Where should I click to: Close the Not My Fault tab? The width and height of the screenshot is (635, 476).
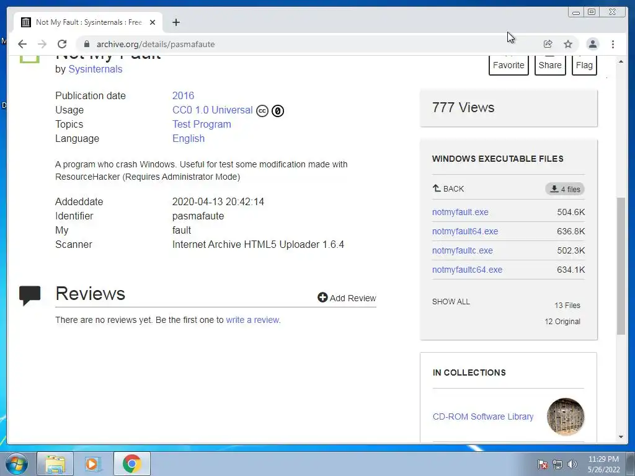153,22
